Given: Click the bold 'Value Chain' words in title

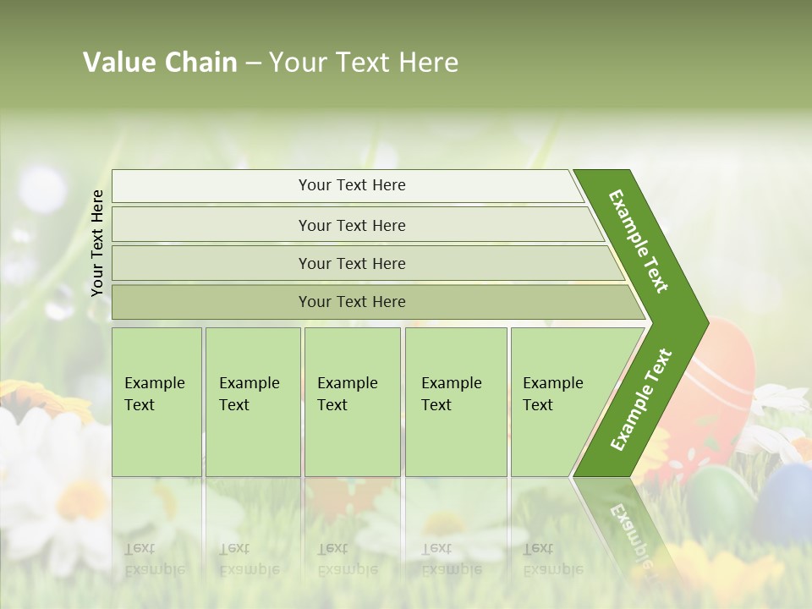Looking at the screenshot, I should (160, 62).
